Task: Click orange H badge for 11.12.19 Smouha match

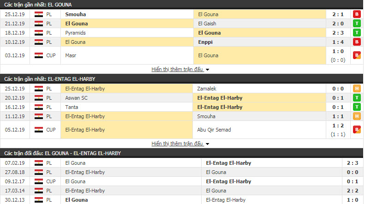Action: tap(357, 116)
